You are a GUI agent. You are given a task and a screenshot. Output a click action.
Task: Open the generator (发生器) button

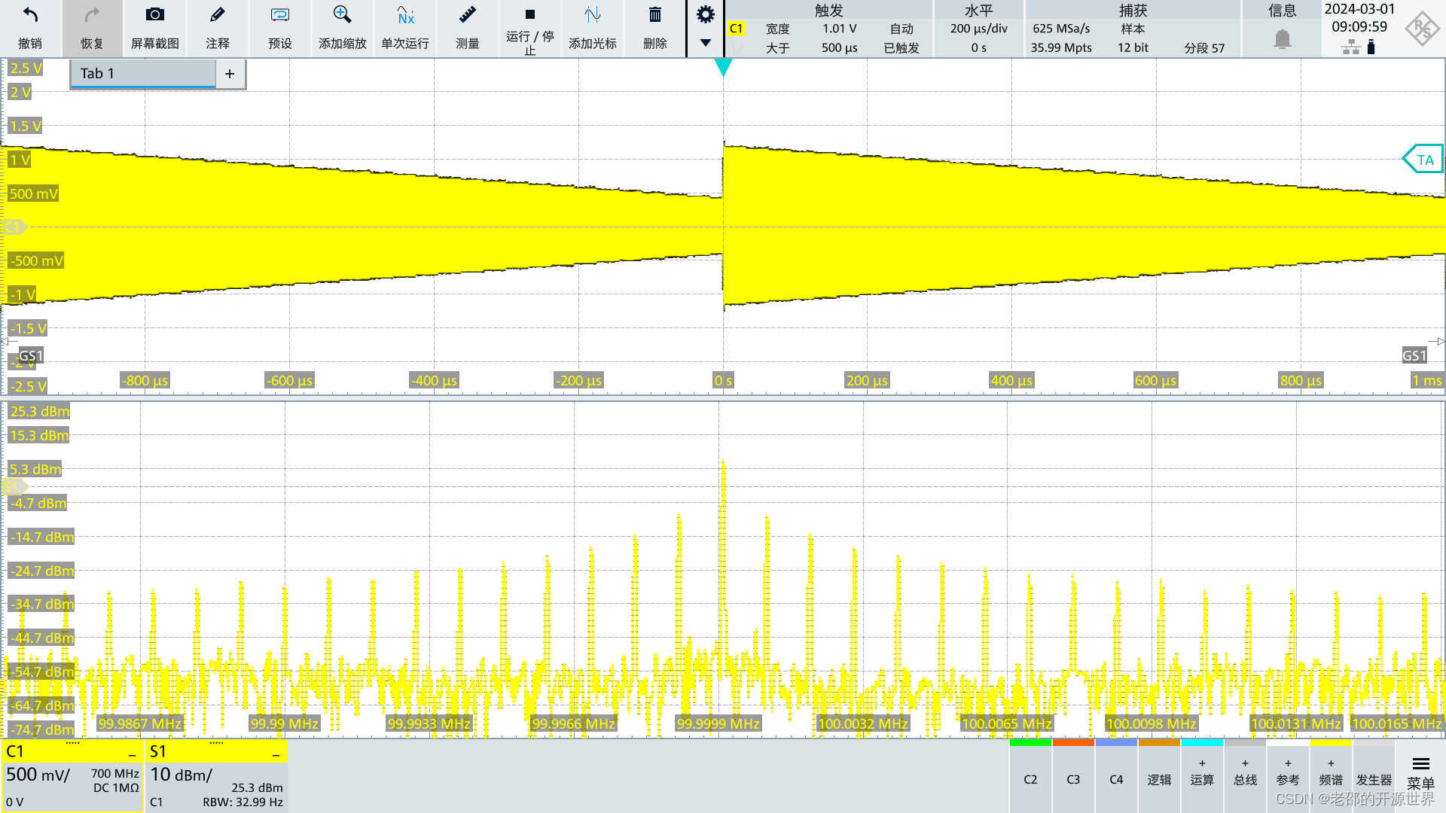coord(1374,779)
